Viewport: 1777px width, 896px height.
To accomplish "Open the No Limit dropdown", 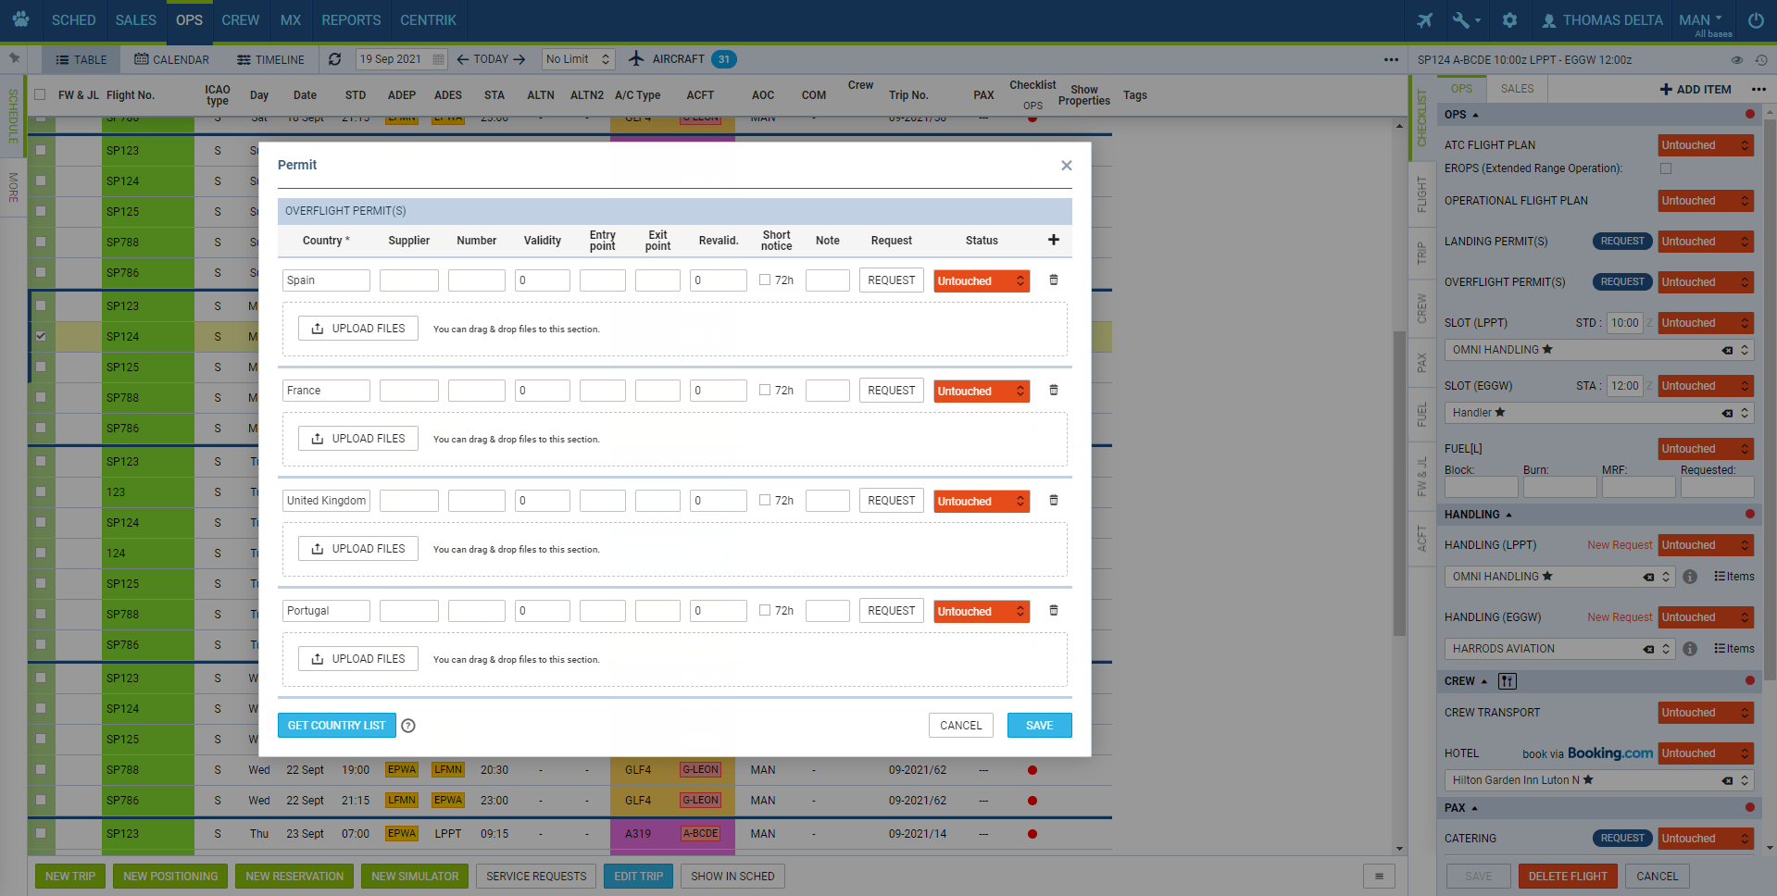I will 578,59.
